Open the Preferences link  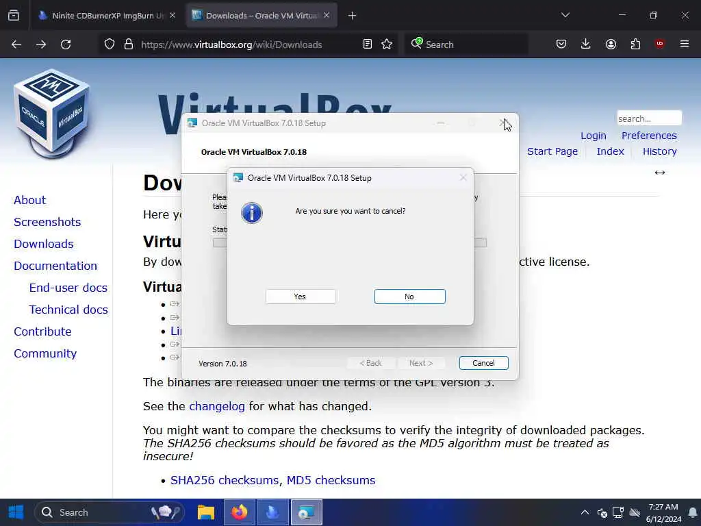649,136
